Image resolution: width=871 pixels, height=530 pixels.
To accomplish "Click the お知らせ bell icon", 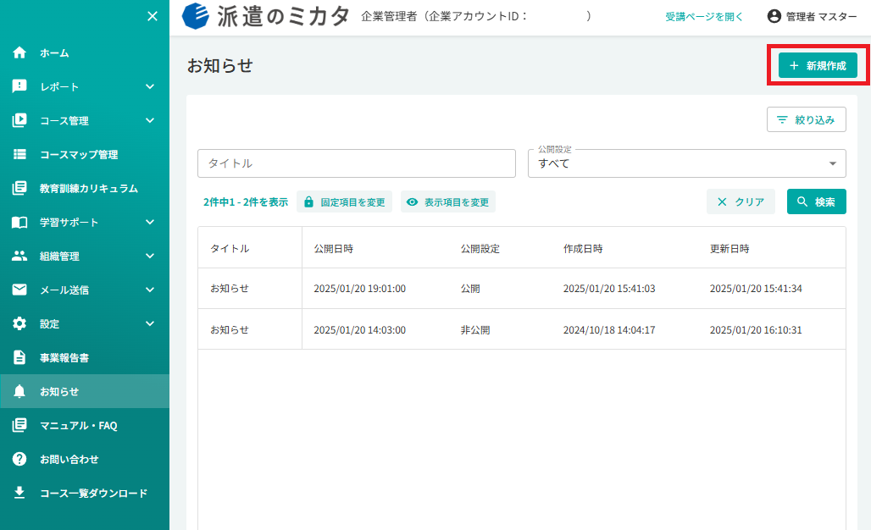I will click(19, 391).
